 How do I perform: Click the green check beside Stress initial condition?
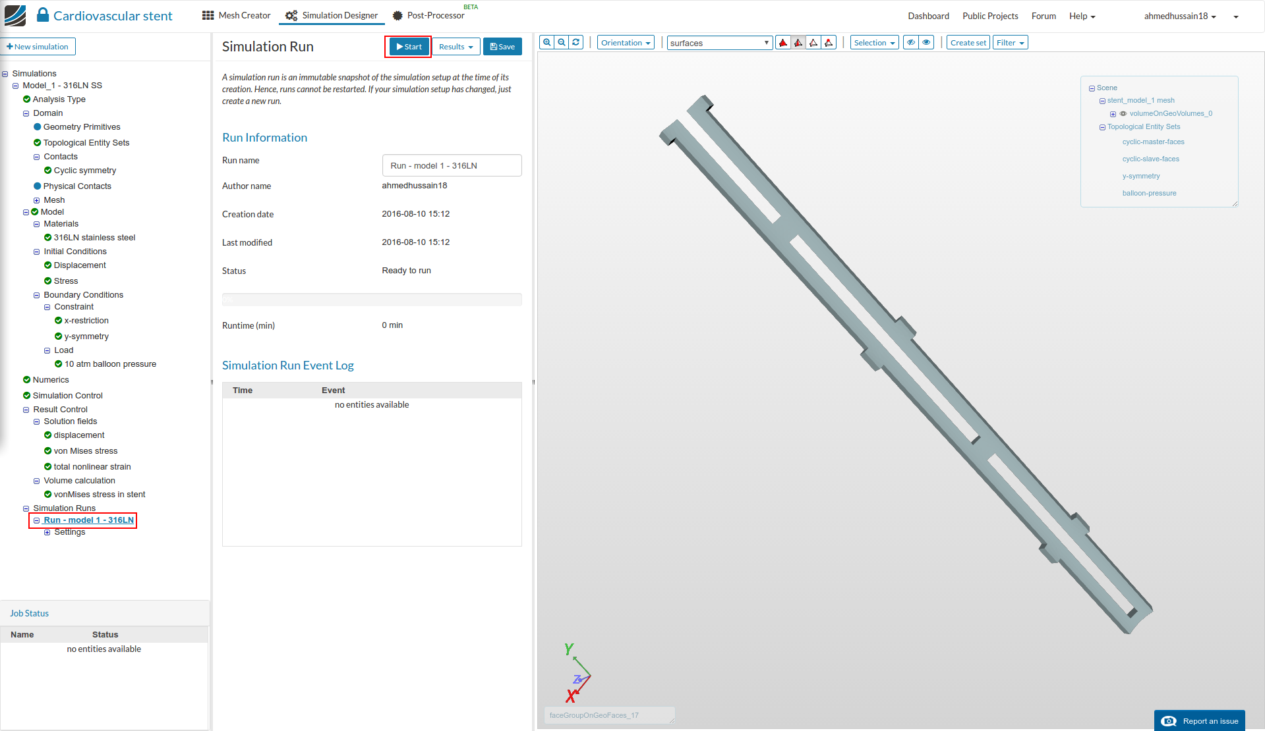(x=48, y=281)
